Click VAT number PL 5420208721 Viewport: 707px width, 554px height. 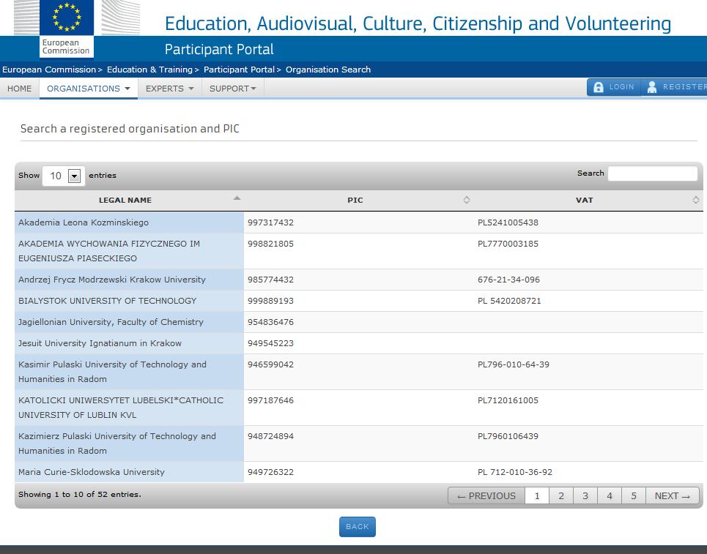click(509, 301)
